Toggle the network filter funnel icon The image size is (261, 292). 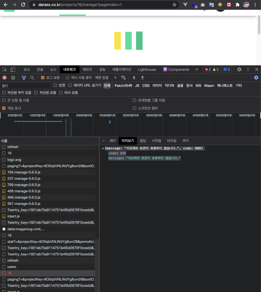point(24,78)
